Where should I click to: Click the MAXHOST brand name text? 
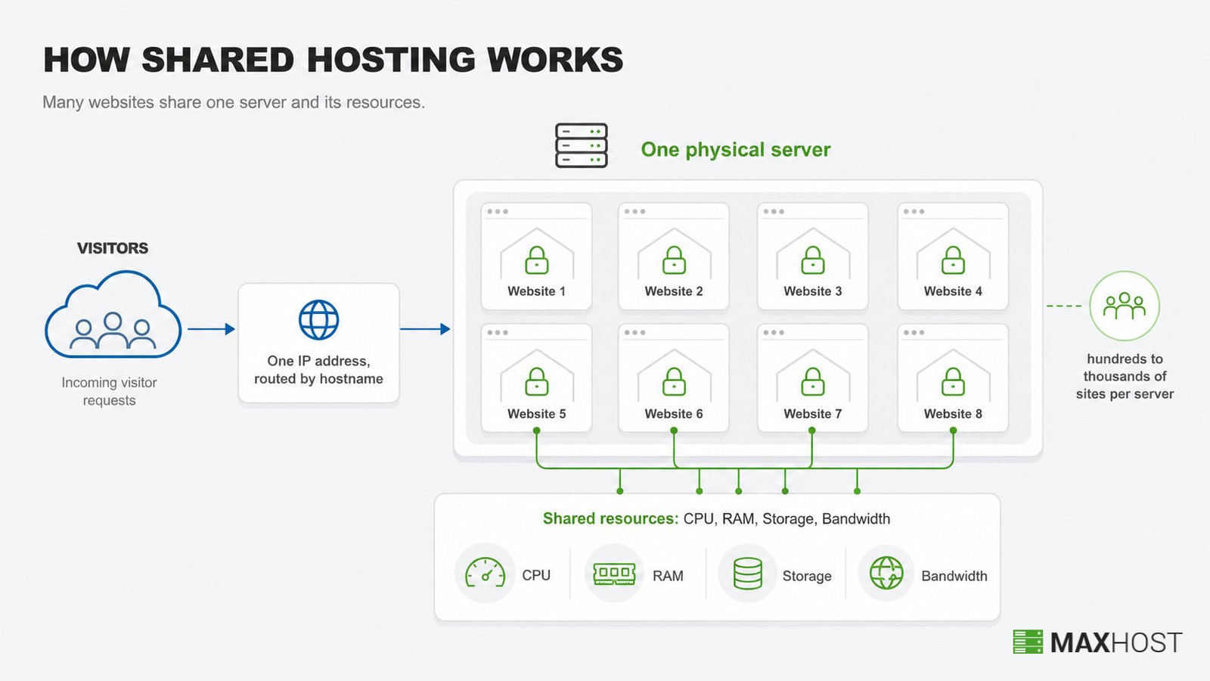tap(1116, 642)
